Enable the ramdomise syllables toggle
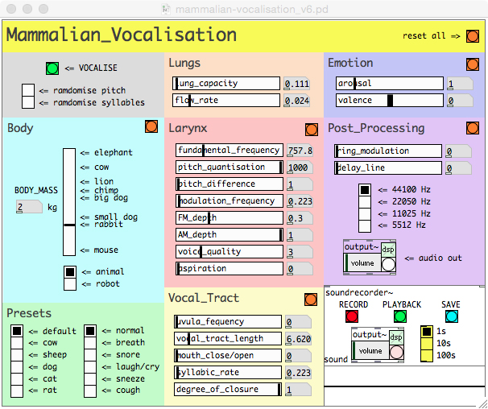 28,102
